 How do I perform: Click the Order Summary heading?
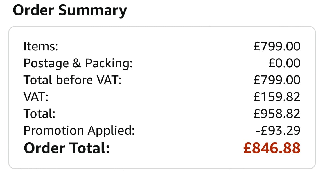coord(70,10)
